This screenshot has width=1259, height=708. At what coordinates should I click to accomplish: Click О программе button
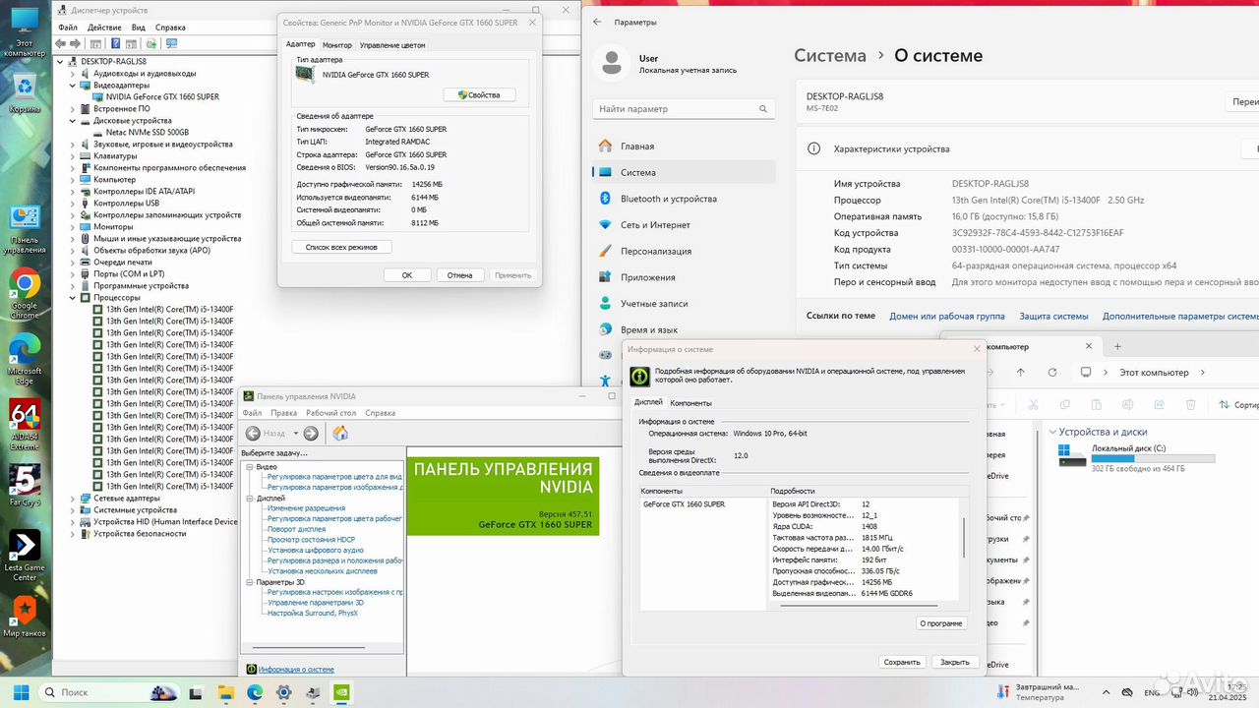[x=942, y=623]
